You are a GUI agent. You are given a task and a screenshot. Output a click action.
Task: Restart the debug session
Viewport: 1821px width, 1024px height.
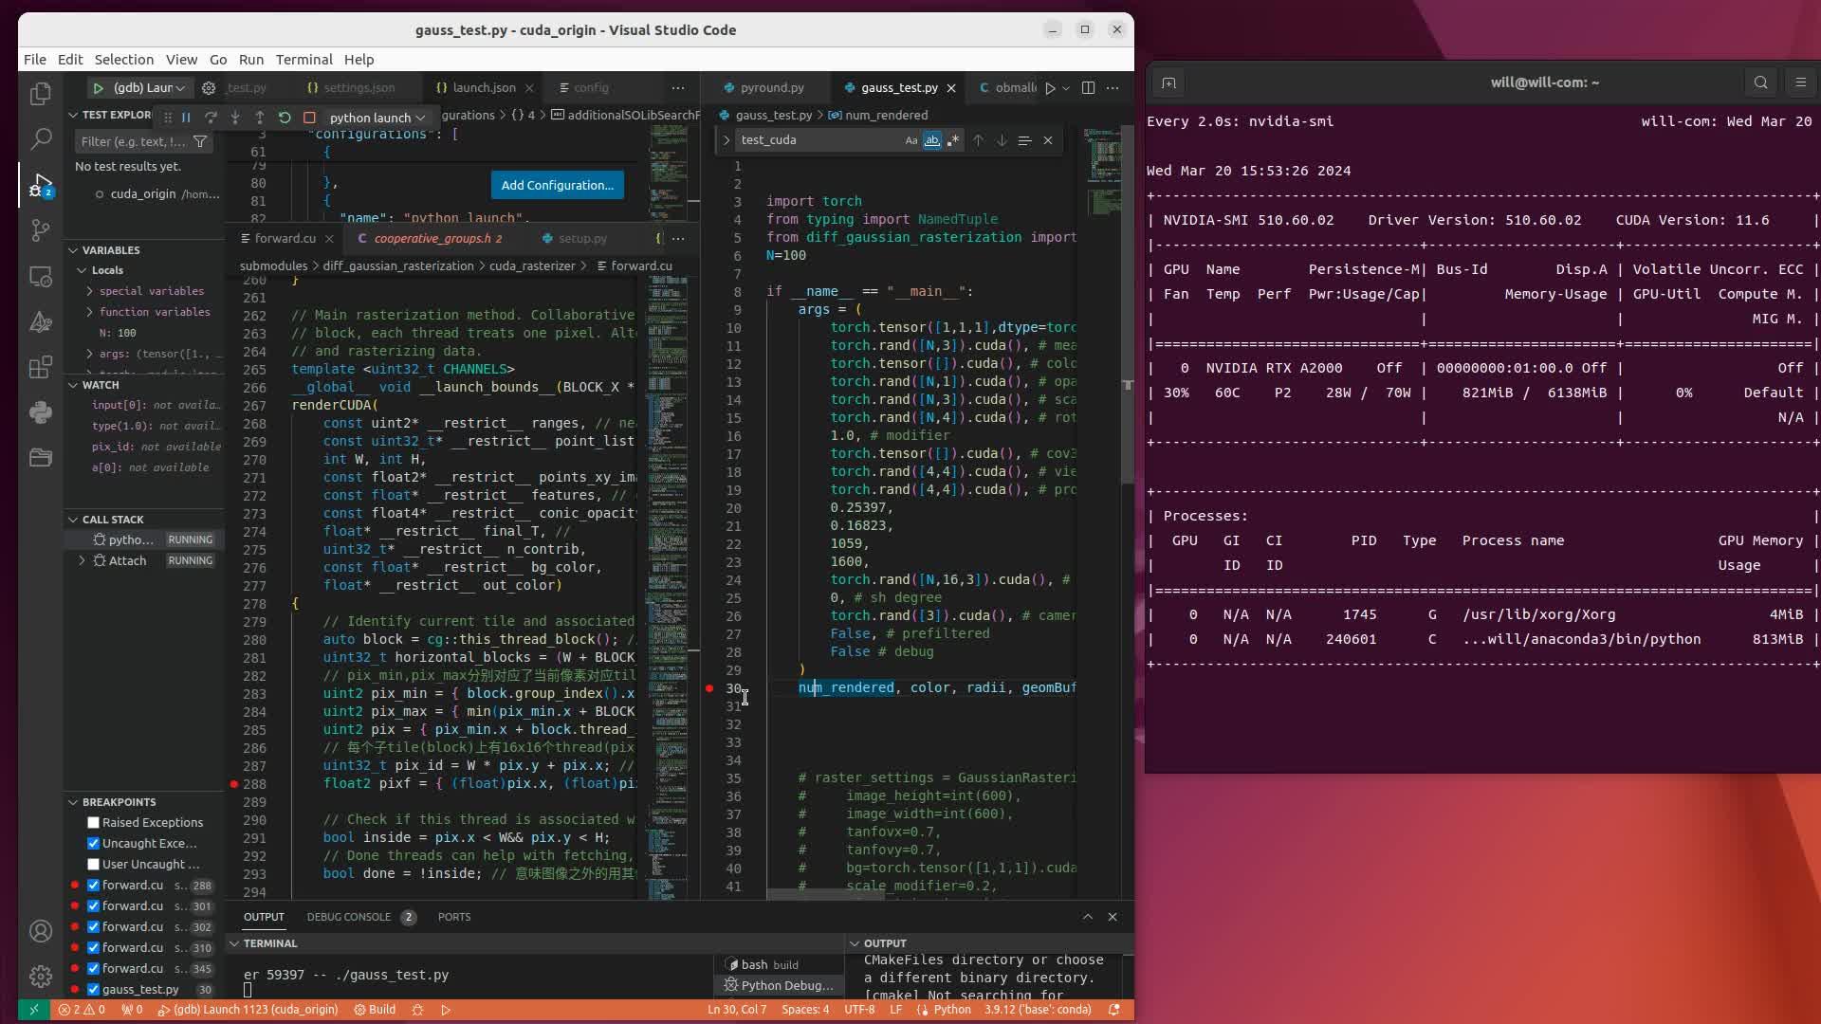(285, 118)
